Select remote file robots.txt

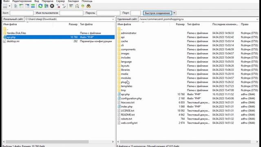(x=126, y=119)
